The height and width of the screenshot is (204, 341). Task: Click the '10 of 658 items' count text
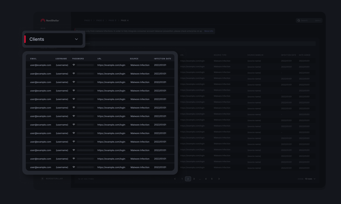pos(86,179)
